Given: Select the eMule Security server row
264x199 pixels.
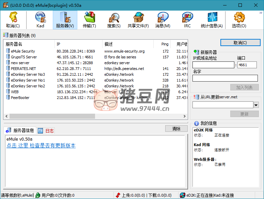Looking at the screenshot, I should tap(23, 51).
